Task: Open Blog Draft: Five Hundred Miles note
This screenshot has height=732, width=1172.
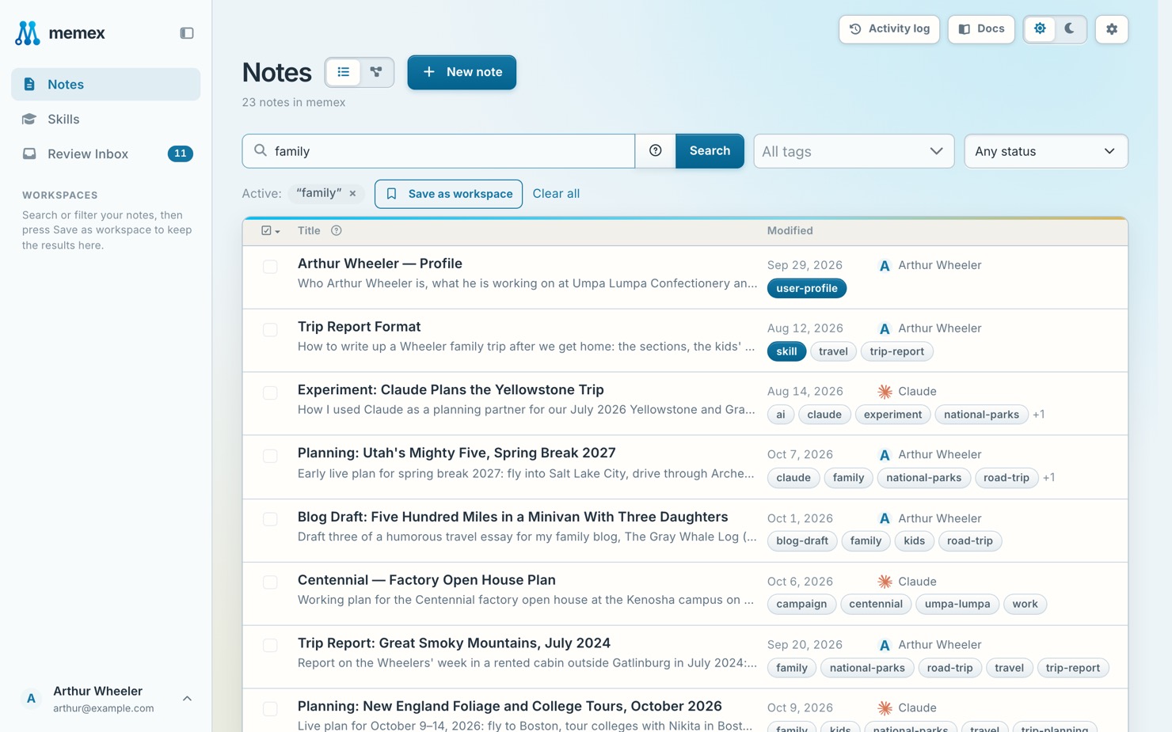Action: pyautogui.click(x=512, y=517)
